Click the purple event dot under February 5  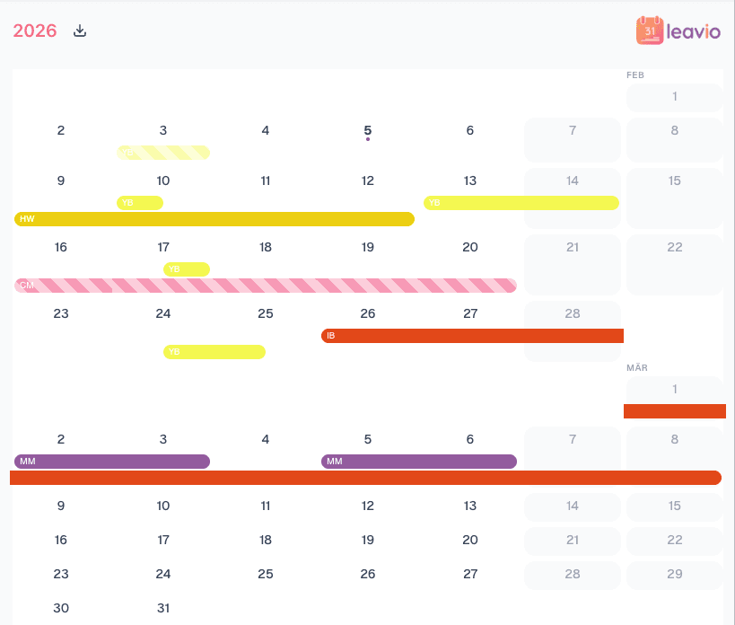click(x=367, y=139)
